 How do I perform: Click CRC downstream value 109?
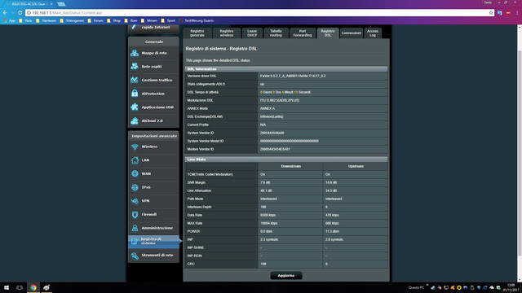pyautogui.click(x=263, y=264)
